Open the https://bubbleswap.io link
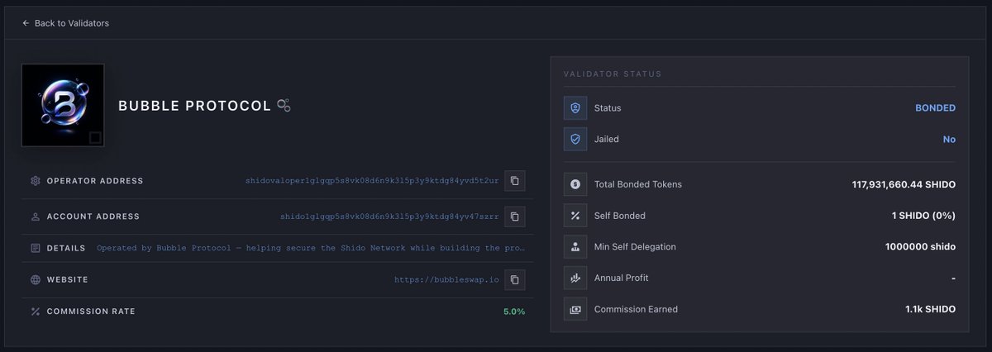Viewport: 992px width, 352px height. click(446, 280)
